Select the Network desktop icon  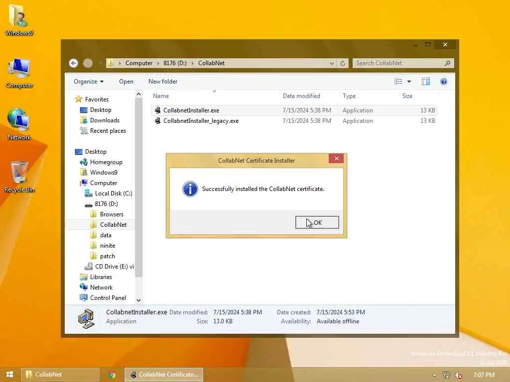[x=19, y=124]
